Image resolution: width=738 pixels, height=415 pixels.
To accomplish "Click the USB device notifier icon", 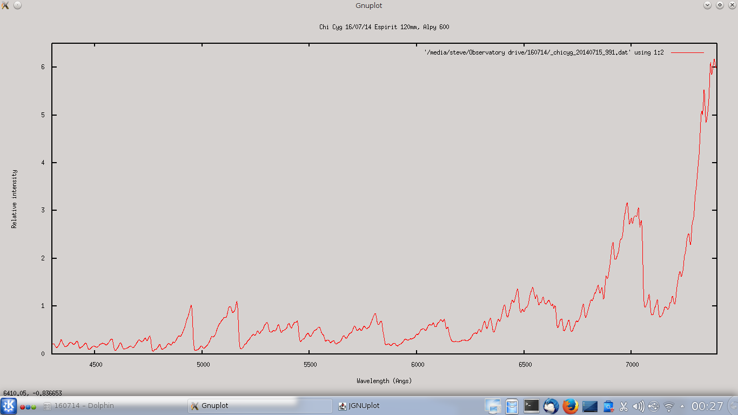I will point(654,406).
